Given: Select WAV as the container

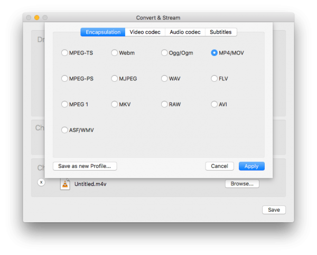Looking at the screenshot, I should [x=164, y=79].
